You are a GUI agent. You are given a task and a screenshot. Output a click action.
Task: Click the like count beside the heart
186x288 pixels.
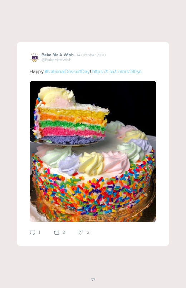pyautogui.click(x=88, y=232)
